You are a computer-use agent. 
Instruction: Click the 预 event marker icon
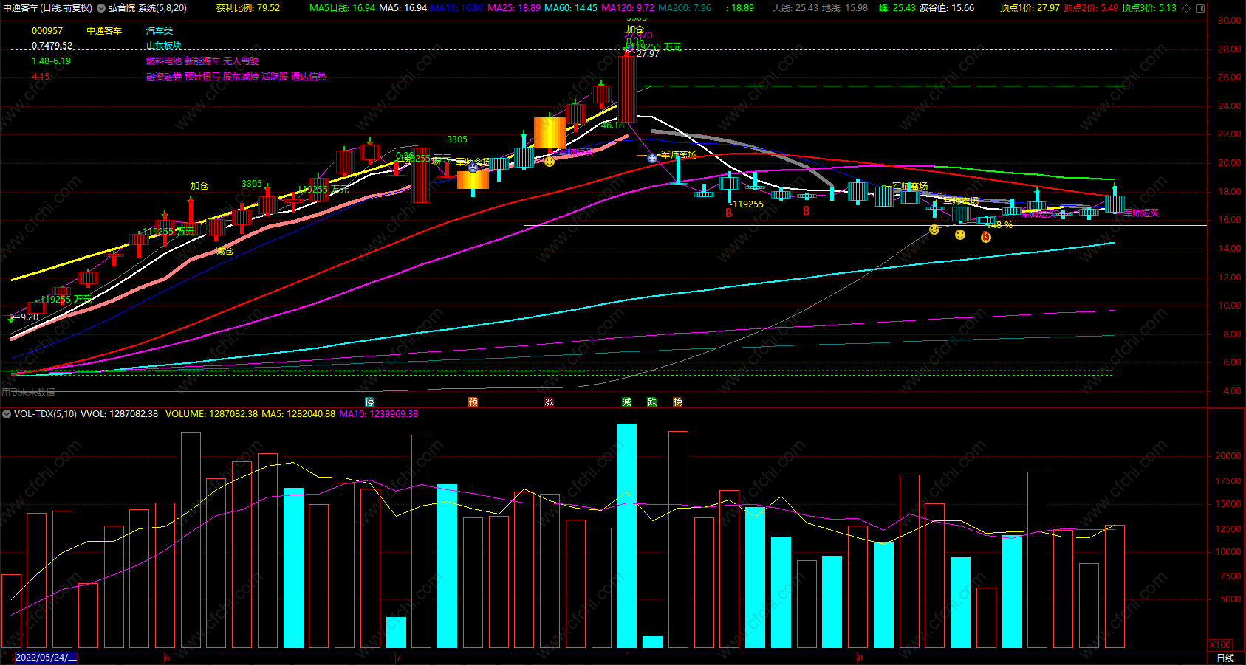[x=473, y=402]
